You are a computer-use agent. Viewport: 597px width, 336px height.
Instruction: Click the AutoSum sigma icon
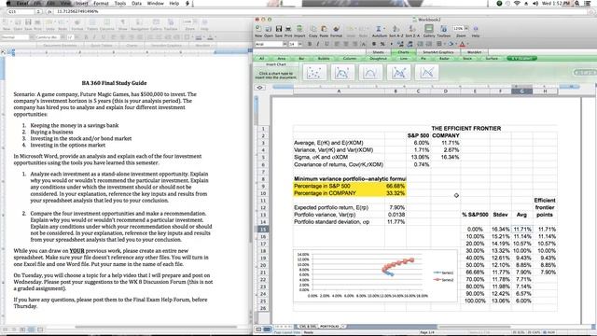(x=379, y=29)
